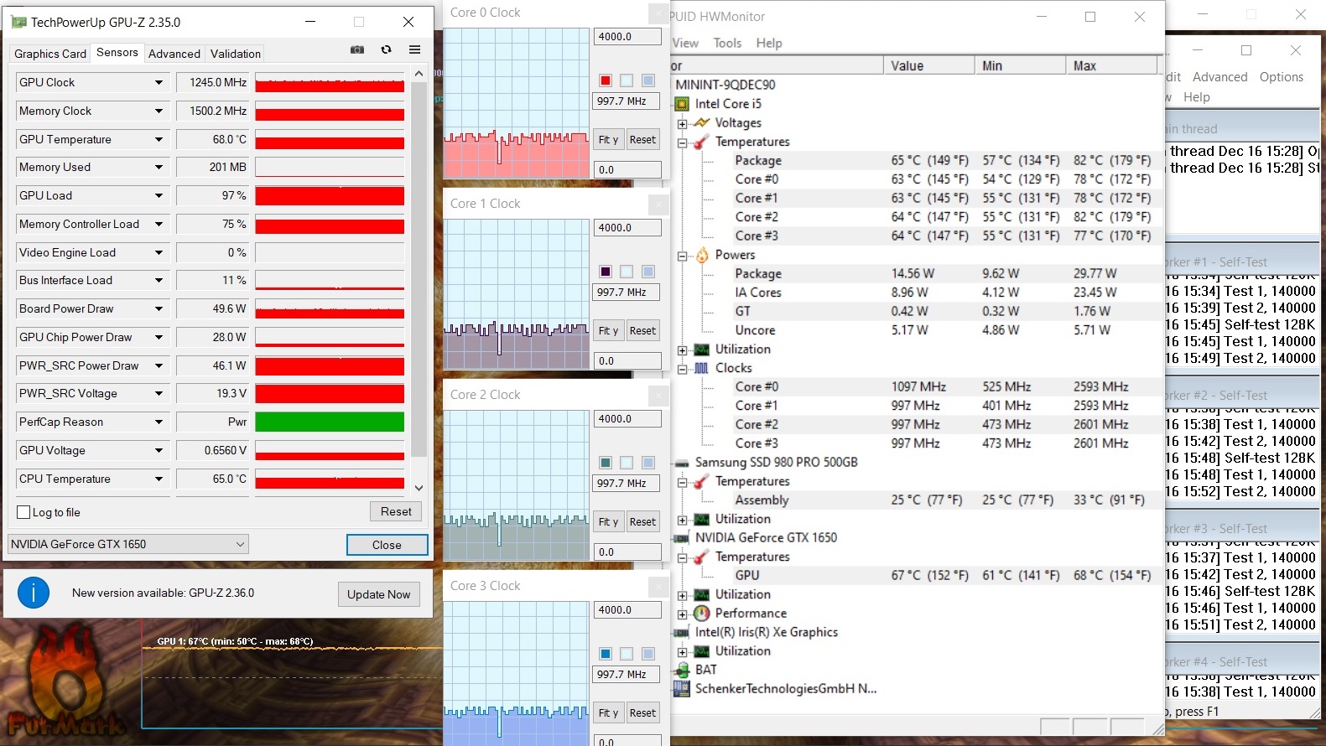Click the SchenkerTechnologies mainboard icon
This screenshot has height=746, width=1326.
click(682, 689)
